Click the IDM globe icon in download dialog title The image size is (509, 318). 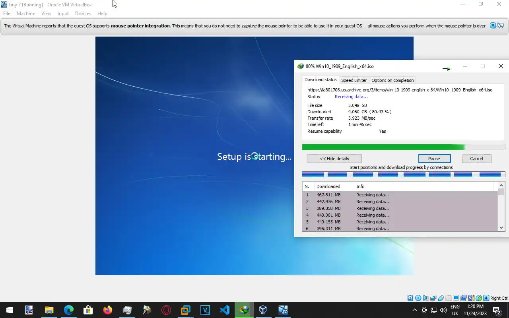click(x=301, y=66)
